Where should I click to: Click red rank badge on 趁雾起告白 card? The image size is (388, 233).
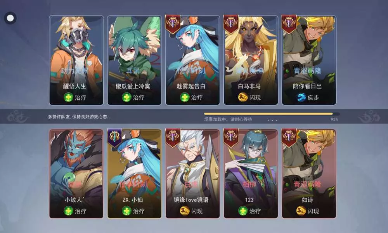(173, 24)
